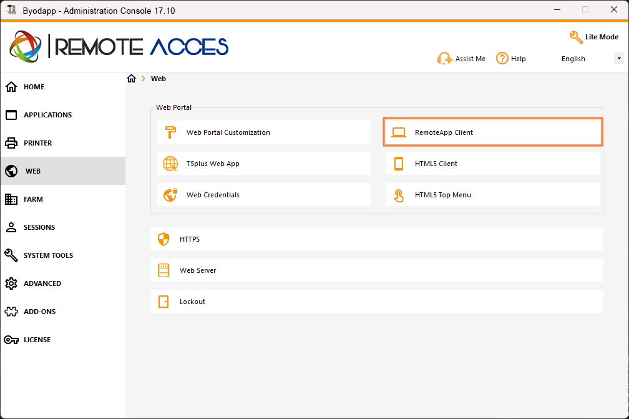Click the WEB sidebar label

pyautogui.click(x=33, y=171)
